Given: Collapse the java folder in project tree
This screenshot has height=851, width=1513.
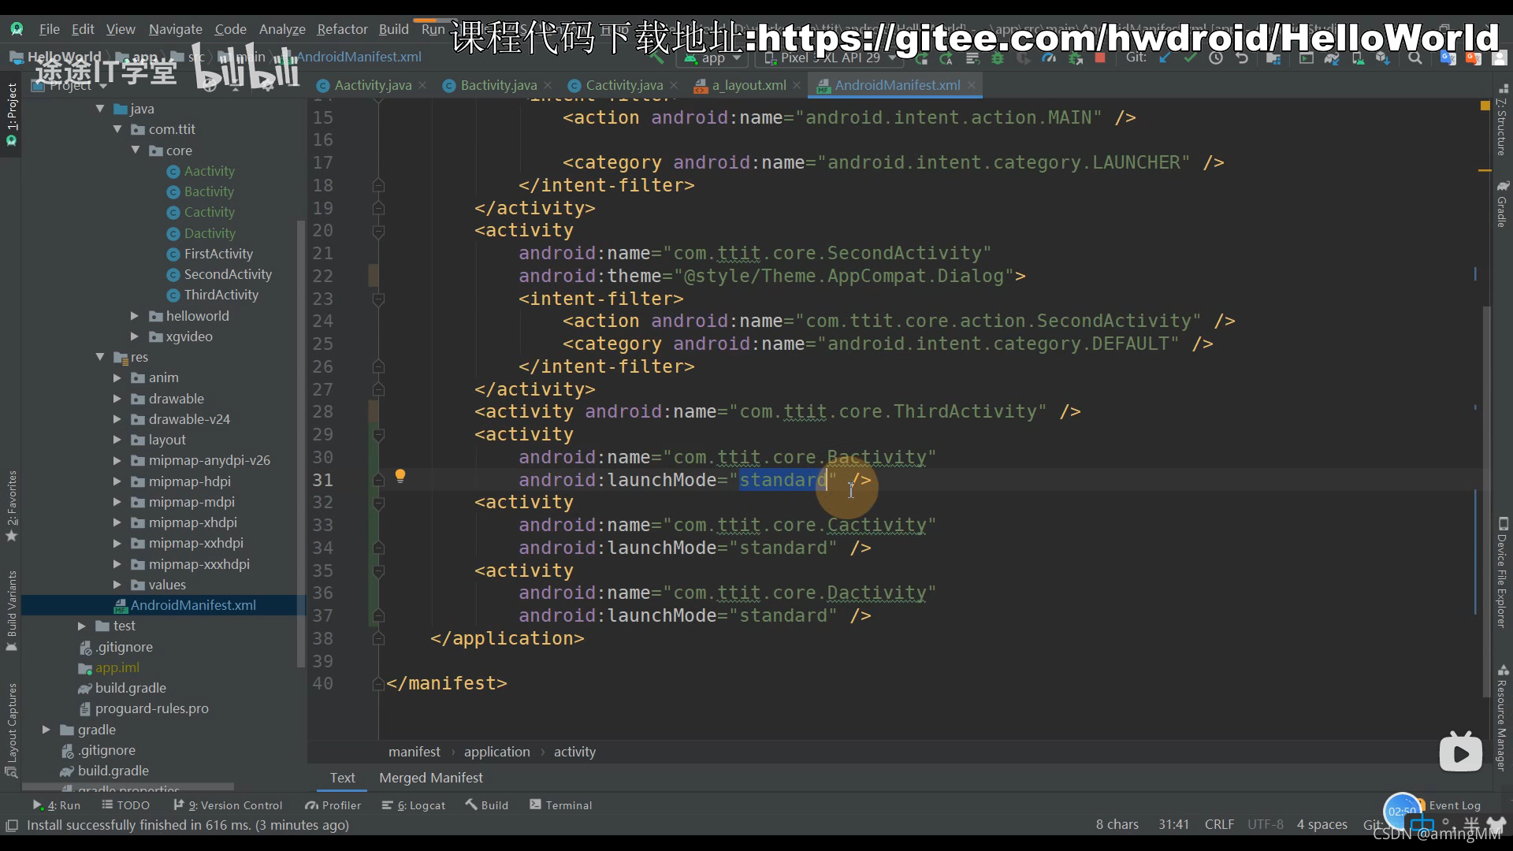Looking at the screenshot, I should (x=100, y=109).
